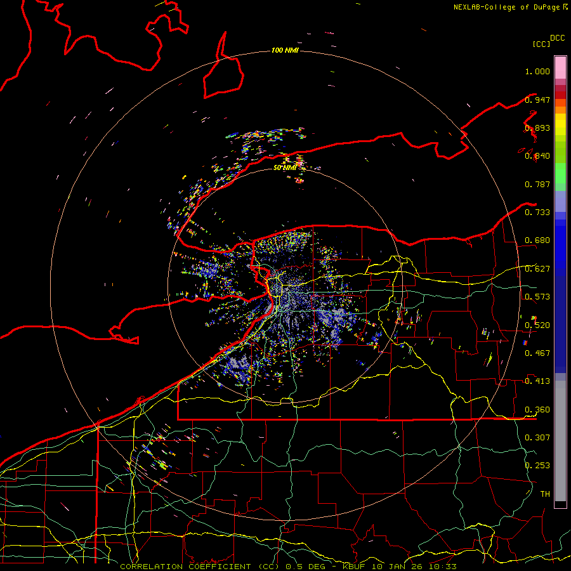Click the 0.680 color scale value

[x=537, y=240]
